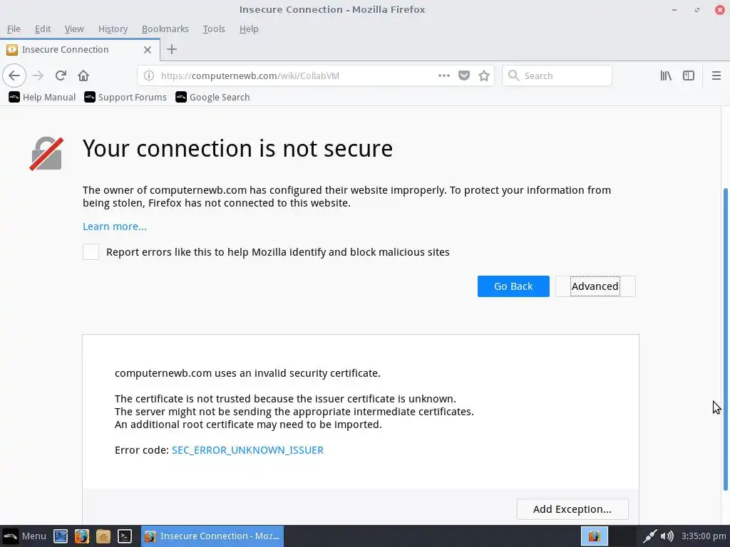The image size is (730, 547).
Task: Open the History menu
Action: point(113,28)
